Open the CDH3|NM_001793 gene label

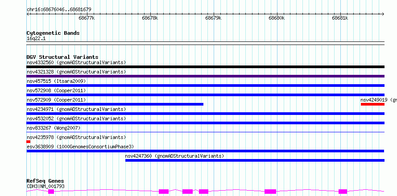45,186
